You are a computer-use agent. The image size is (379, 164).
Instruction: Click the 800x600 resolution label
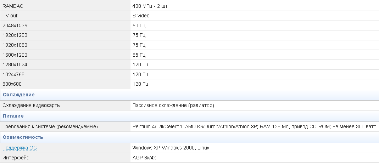coord(12,84)
